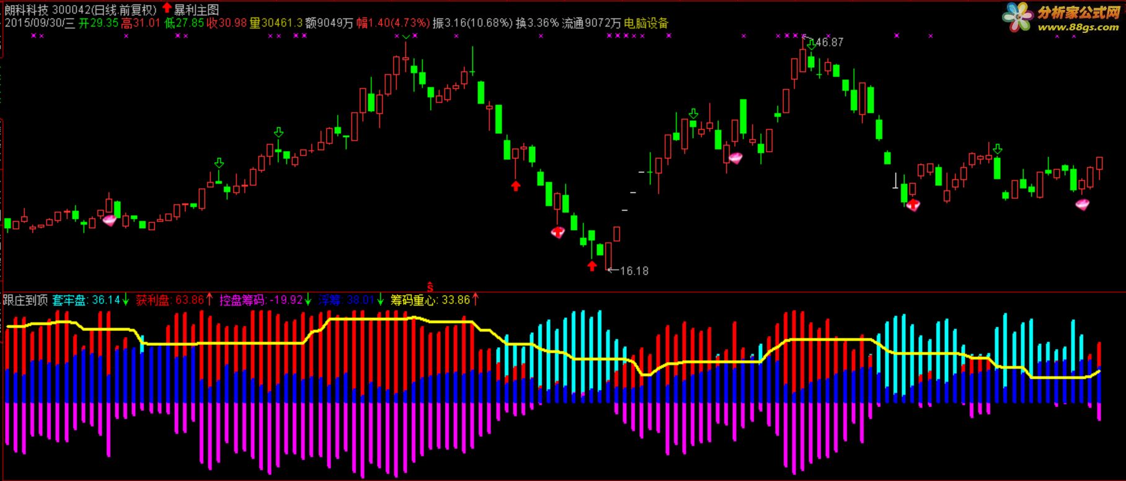Click the 46.87 peak price label
Image resolution: width=1126 pixels, height=481 pixels.
point(828,42)
